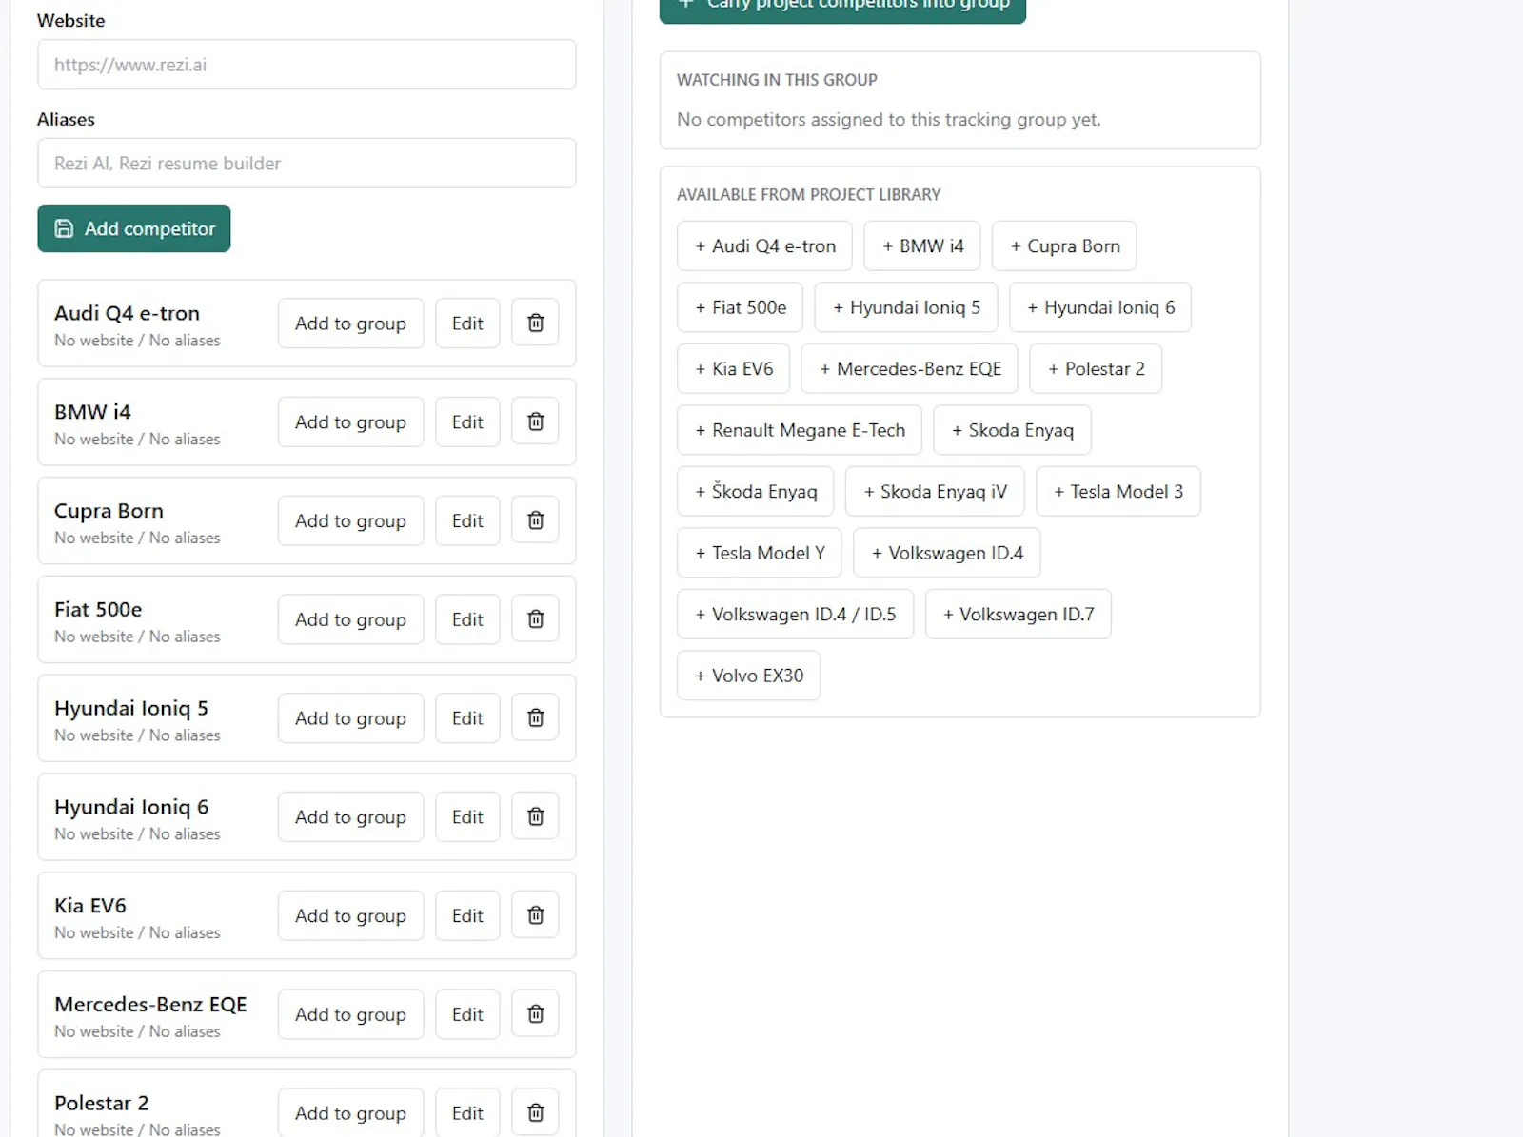Add Polestar 2 to group

[350, 1112]
